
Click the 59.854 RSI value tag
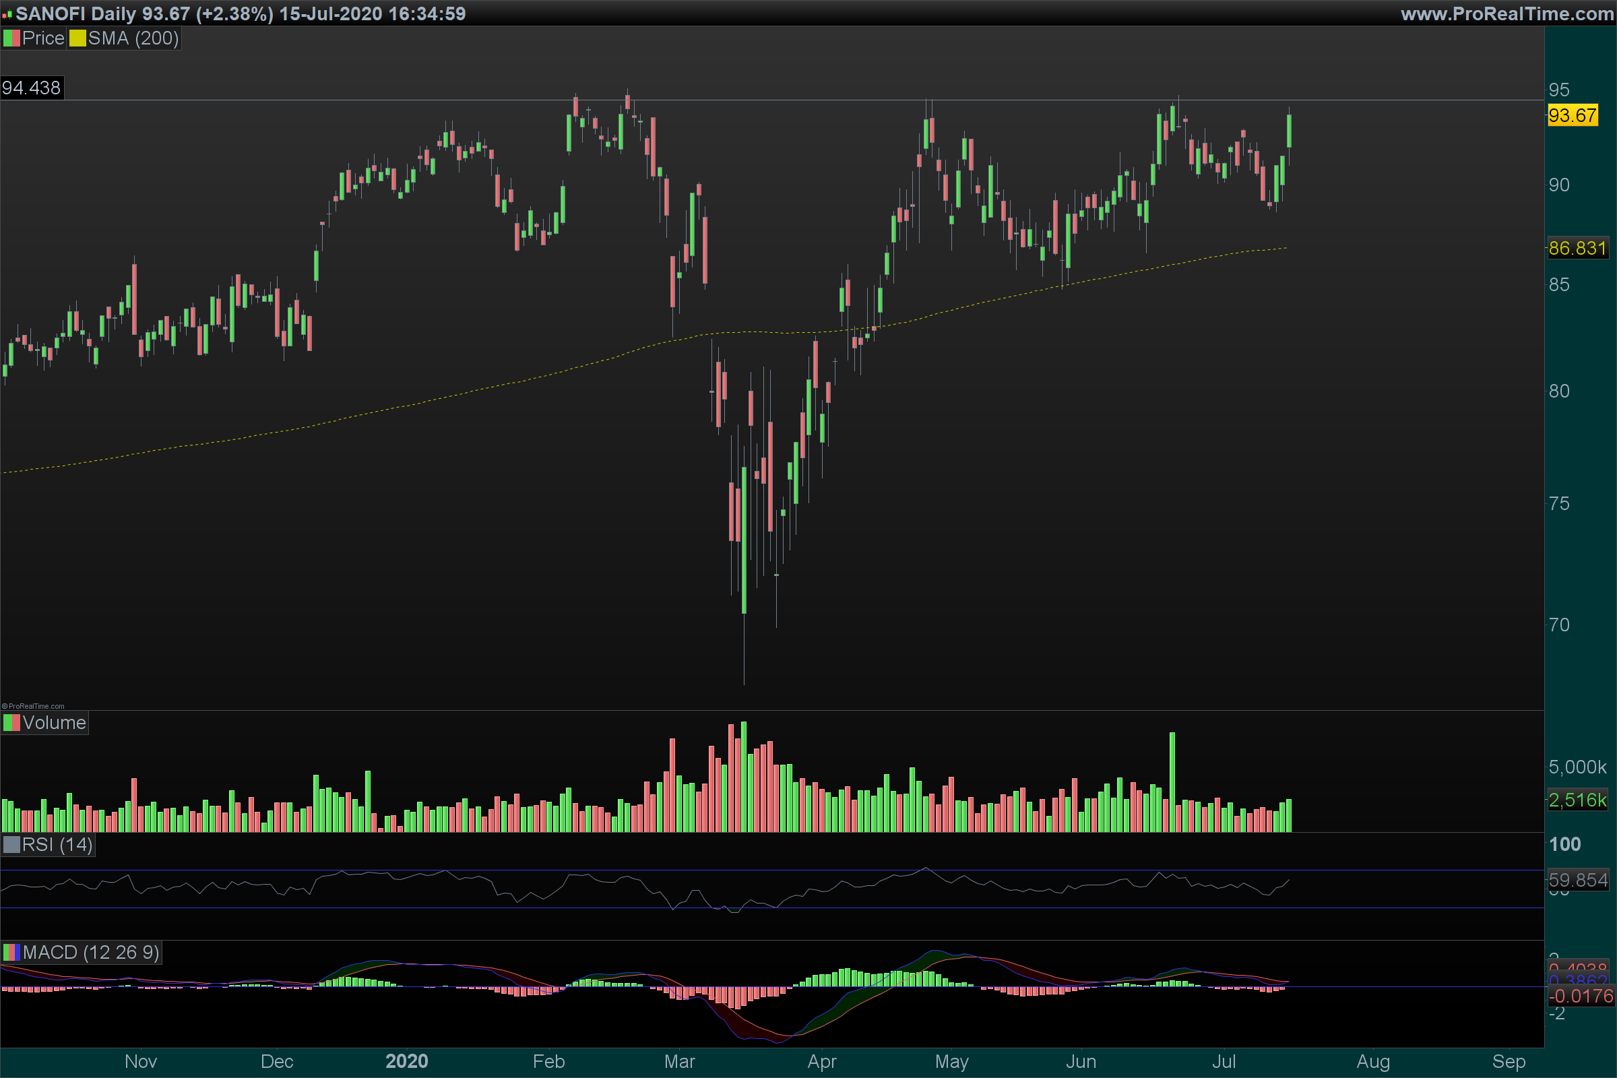(x=1577, y=880)
